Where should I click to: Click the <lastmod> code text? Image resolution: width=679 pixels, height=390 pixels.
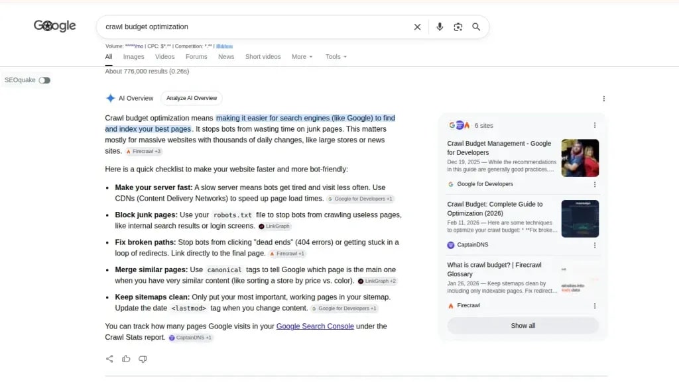189,309
